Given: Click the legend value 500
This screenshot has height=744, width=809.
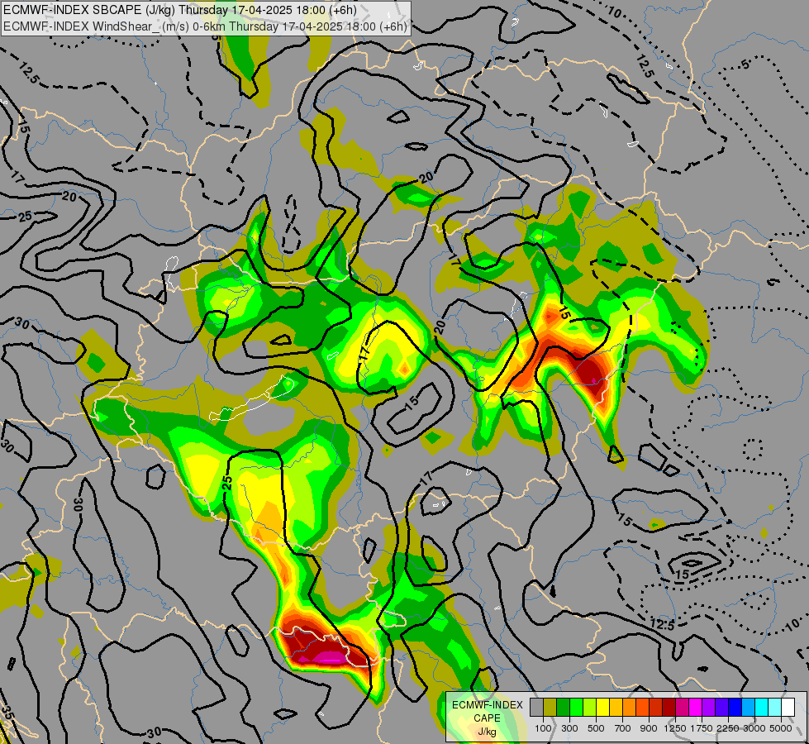Looking at the screenshot, I should tap(596, 728).
